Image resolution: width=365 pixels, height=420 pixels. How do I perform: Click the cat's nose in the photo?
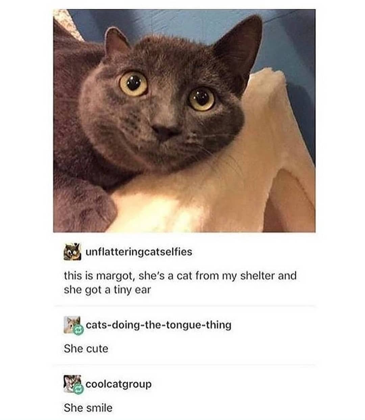tap(164, 131)
